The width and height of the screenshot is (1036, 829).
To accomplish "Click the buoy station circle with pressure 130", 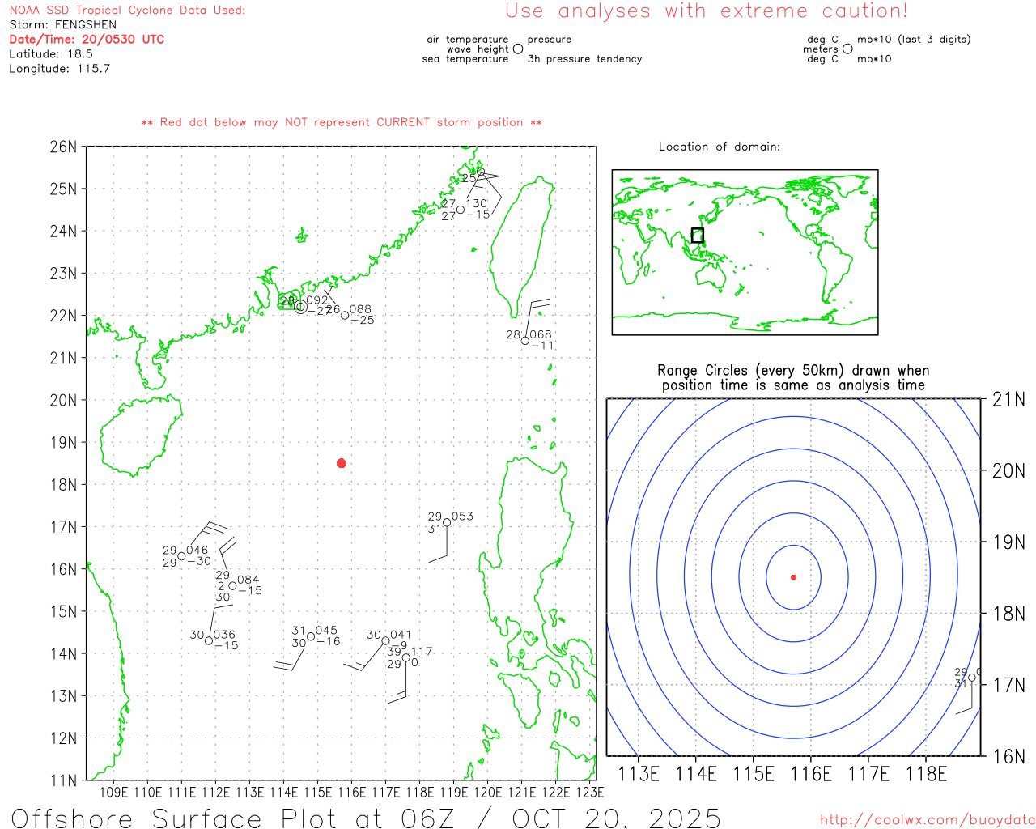I will tap(461, 210).
